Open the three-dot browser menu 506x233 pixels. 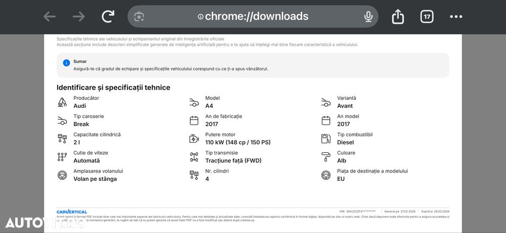[x=456, y=17]
